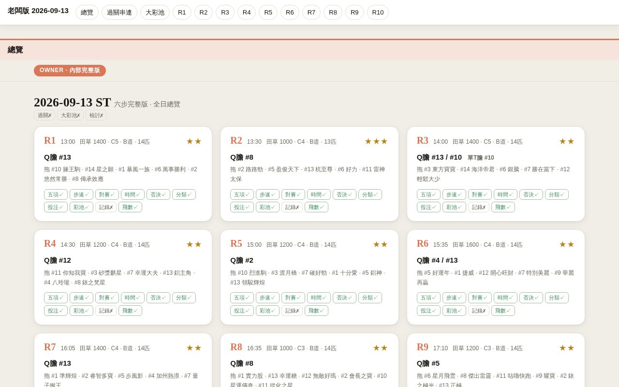This screenshot has width=619, height=387.
Task: Select the 飛數 chip in the R5 card
Action: pos(316,311)
